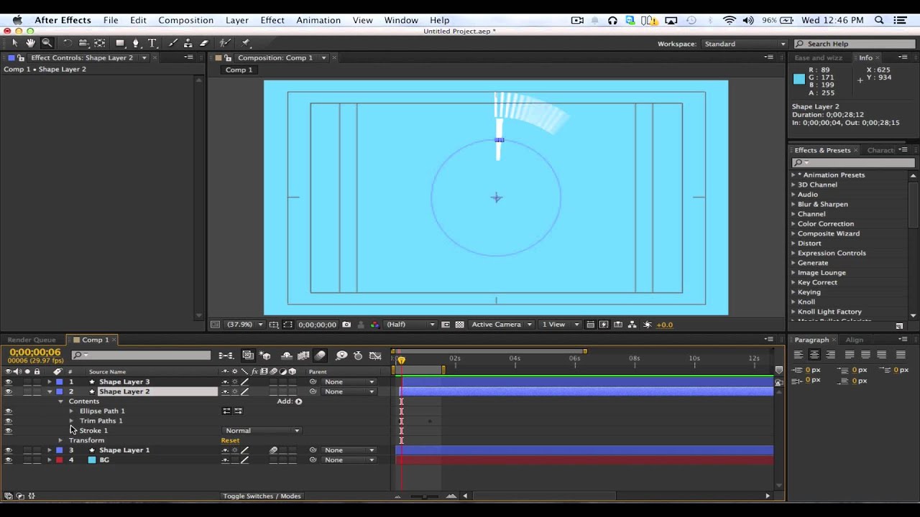Open composition mini-flowchart icon in timeline

226,355
